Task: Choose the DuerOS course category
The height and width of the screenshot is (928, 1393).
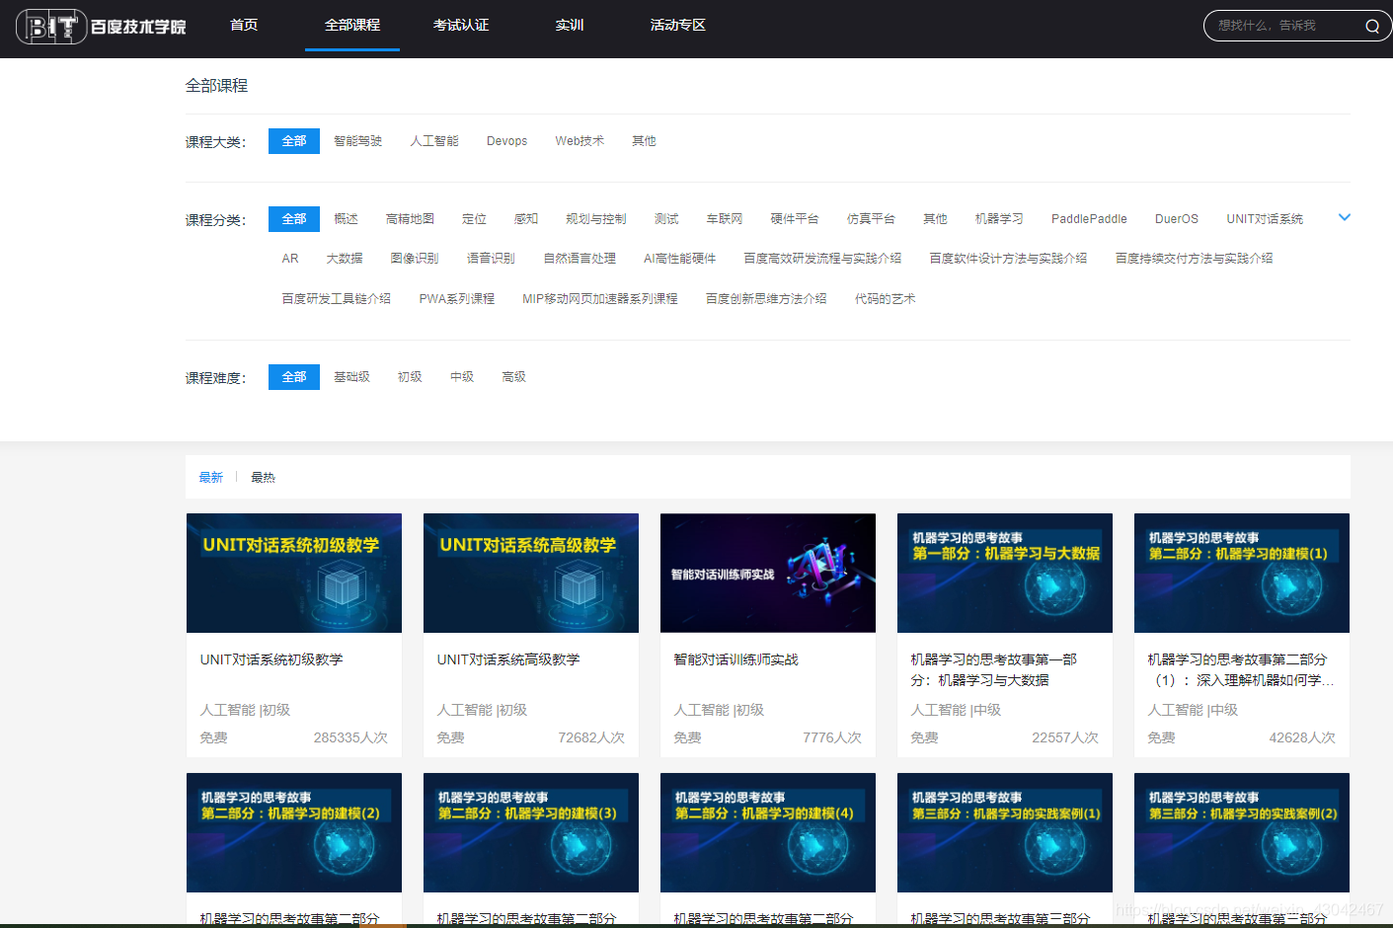Action: pyautogui.click(x=1177, y=219)
